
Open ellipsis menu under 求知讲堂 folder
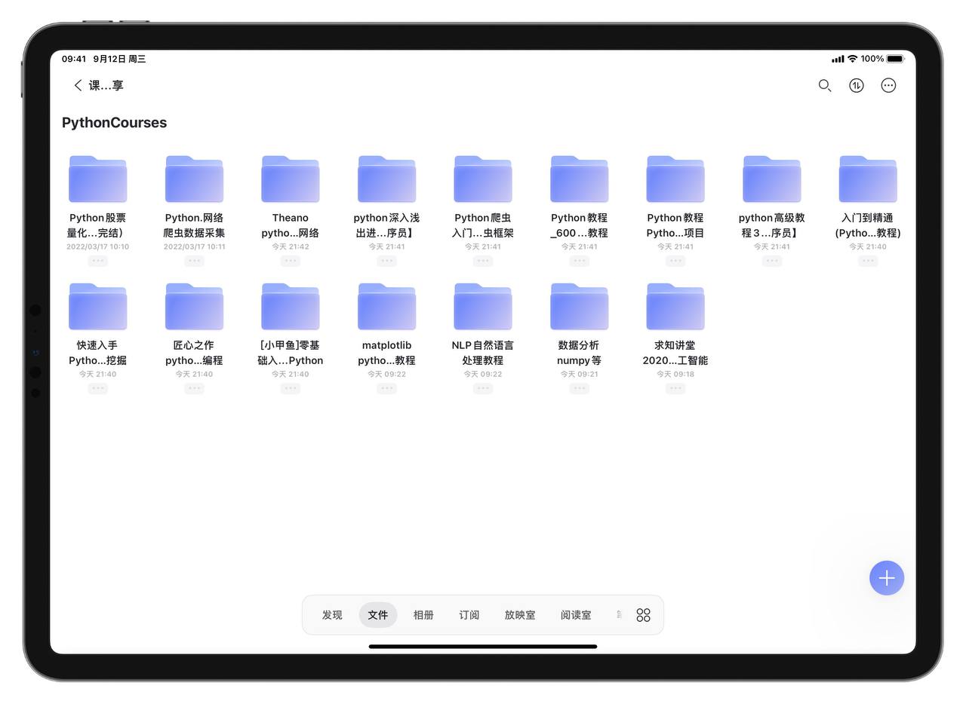point(675,388)
